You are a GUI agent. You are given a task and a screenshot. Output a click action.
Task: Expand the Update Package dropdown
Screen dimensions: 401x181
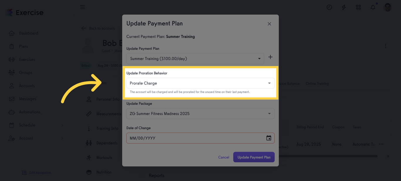tap(200, 114)
